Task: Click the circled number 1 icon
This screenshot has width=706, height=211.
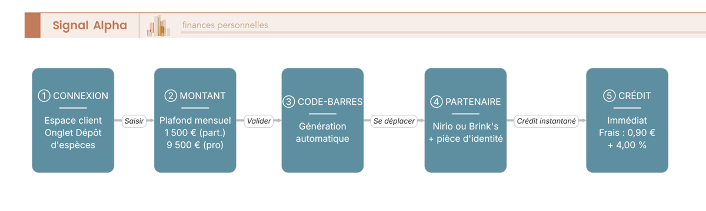Action: [44, 96]
